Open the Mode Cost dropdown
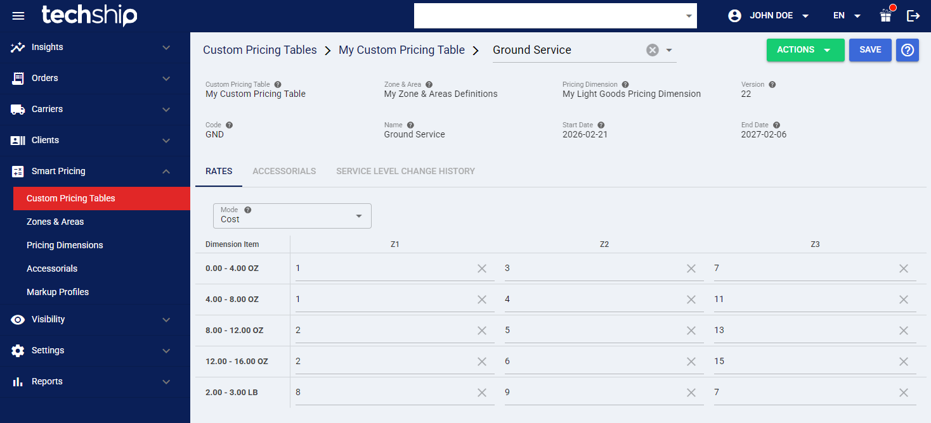931x423 pixels. click(292, 216)
